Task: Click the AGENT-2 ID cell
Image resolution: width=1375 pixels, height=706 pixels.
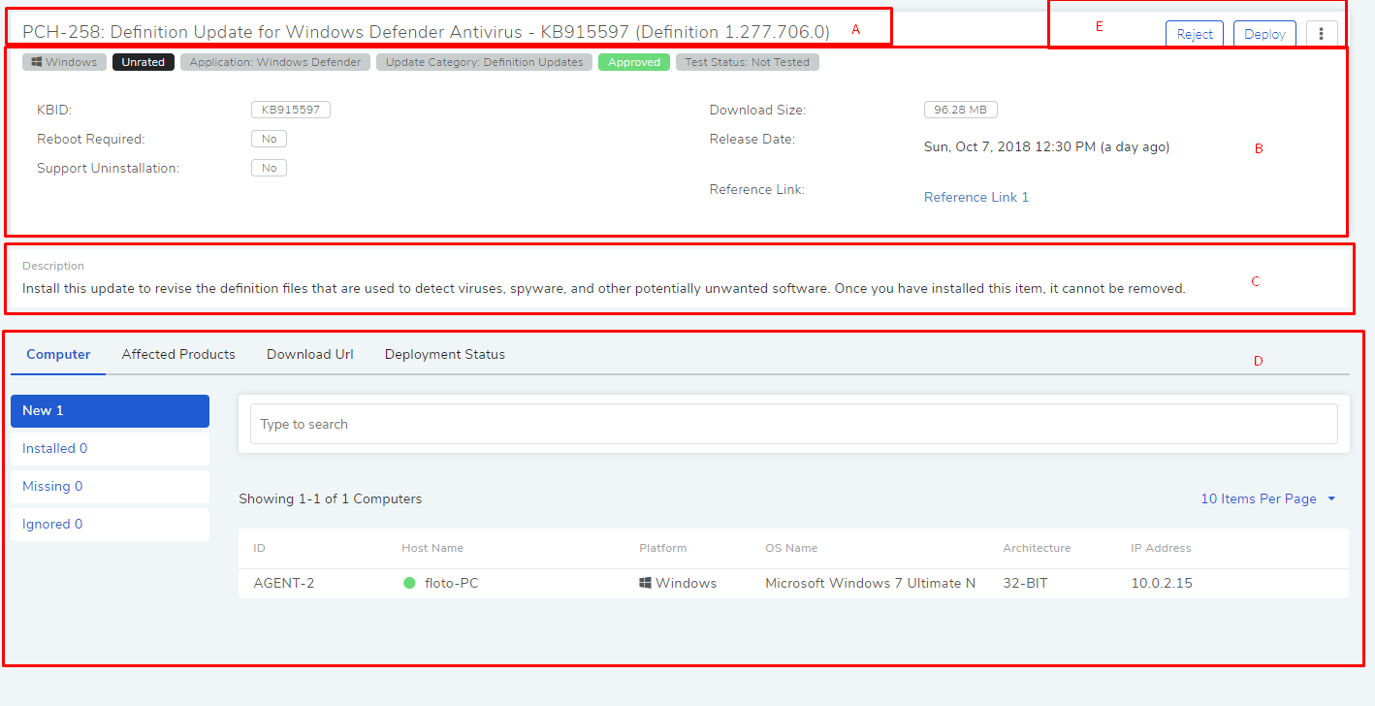Action: point(284,583)
